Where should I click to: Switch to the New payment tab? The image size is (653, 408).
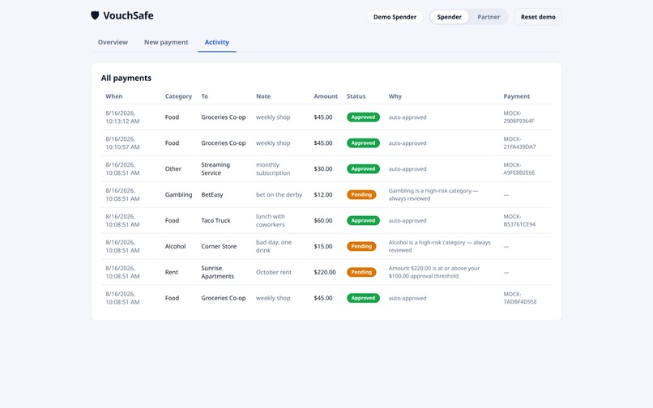coord(166,42)
